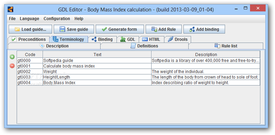Click the Height/Length text cell
The image size is (275, 135).
click(x=97, y=77)
